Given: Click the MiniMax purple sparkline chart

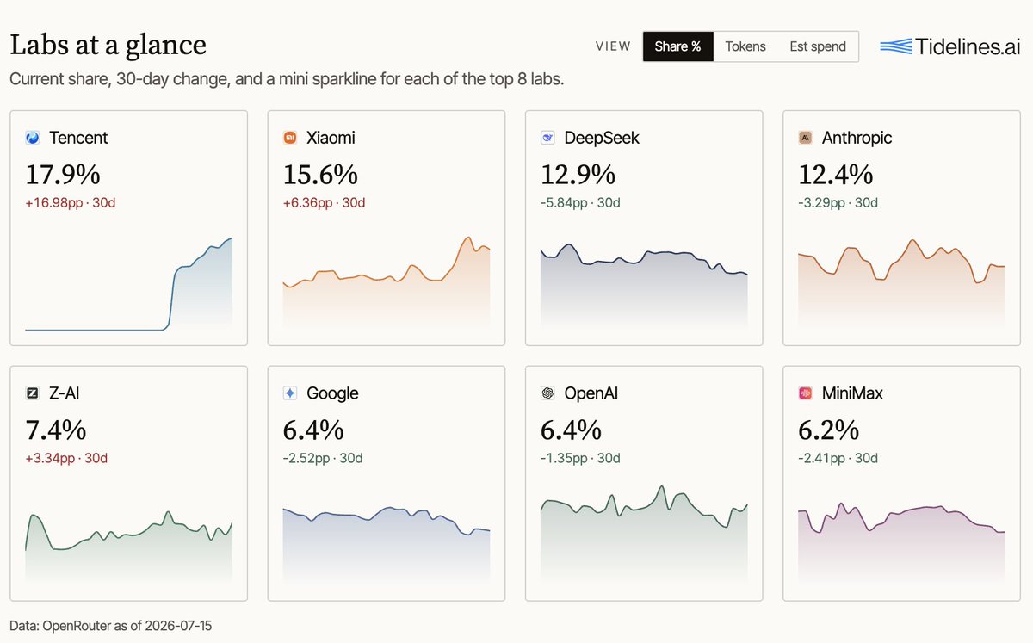Looking at the screenshot, I should tap(902, 541).
